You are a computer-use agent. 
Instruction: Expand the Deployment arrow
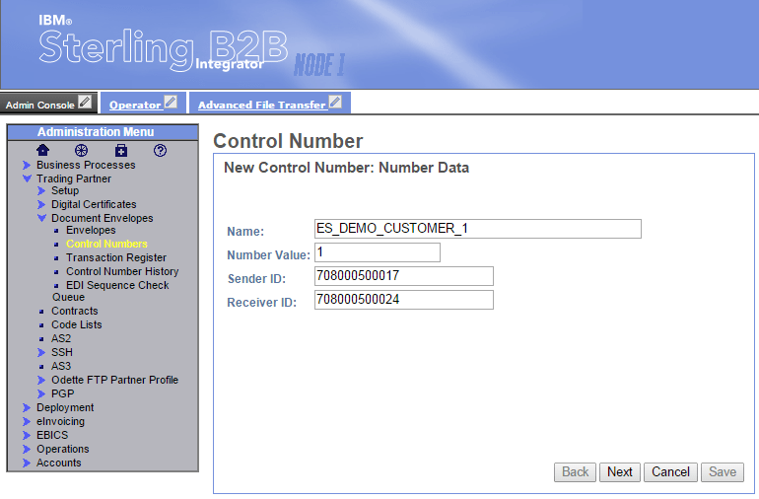pos(27,407)
